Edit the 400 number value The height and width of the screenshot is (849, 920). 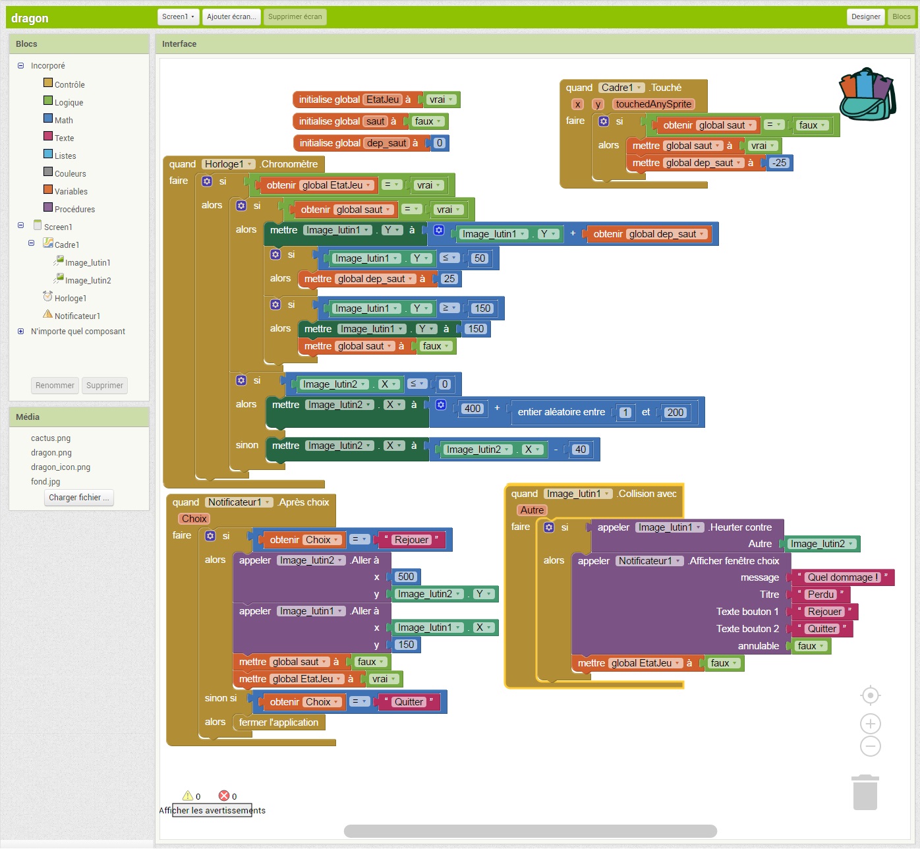pos(473,409)
